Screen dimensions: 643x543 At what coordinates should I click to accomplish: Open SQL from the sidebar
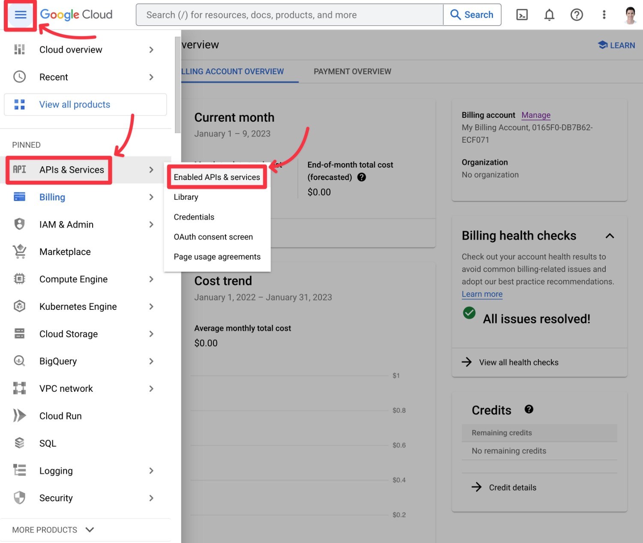[x=48, y=443]
